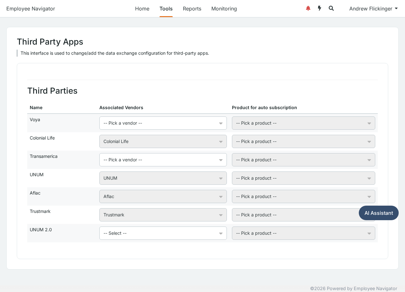
Task: Open the product dropdown for Voya
Action: tap(303, 123)
